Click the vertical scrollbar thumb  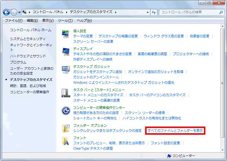click(x=223, y=83)
